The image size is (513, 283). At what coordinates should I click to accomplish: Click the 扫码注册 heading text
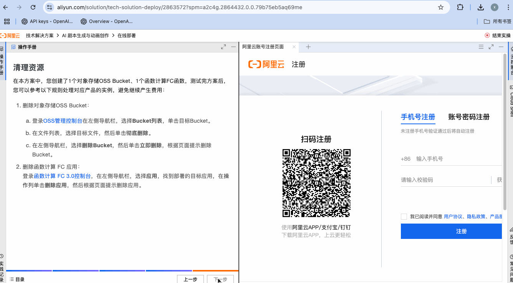pos(316,139)
